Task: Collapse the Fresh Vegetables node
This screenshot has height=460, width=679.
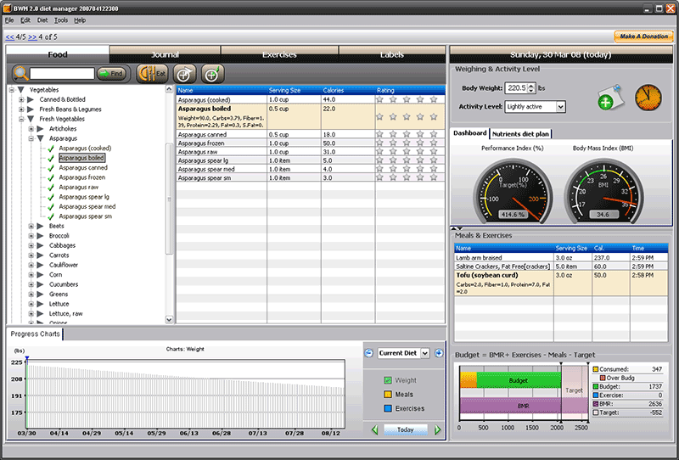Action: click(21, 119)
